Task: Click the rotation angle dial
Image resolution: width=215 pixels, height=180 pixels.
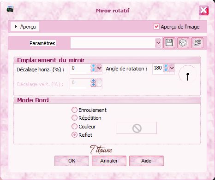Action: [188, 74]
